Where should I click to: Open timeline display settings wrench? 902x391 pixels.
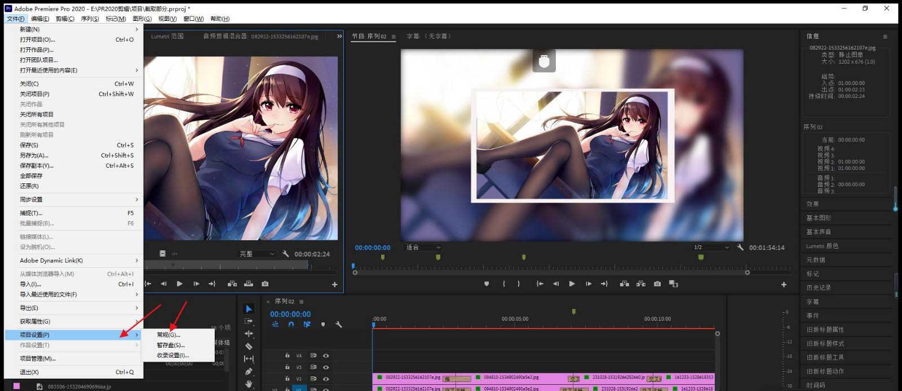pyautogui.click(x=339, y=325)
